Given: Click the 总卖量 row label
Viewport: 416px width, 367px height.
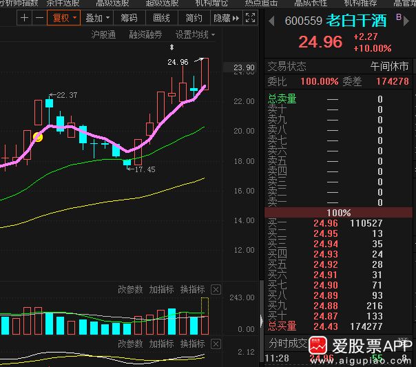Looking at the screenshot, I should tap(282, 99).
